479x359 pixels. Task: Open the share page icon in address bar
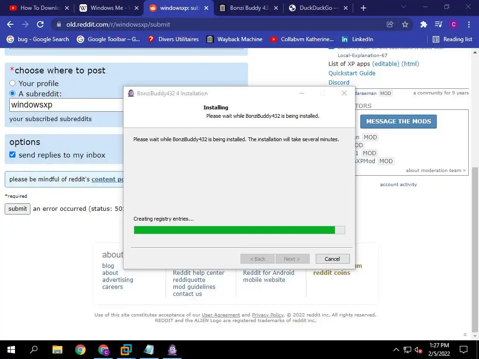390,24
